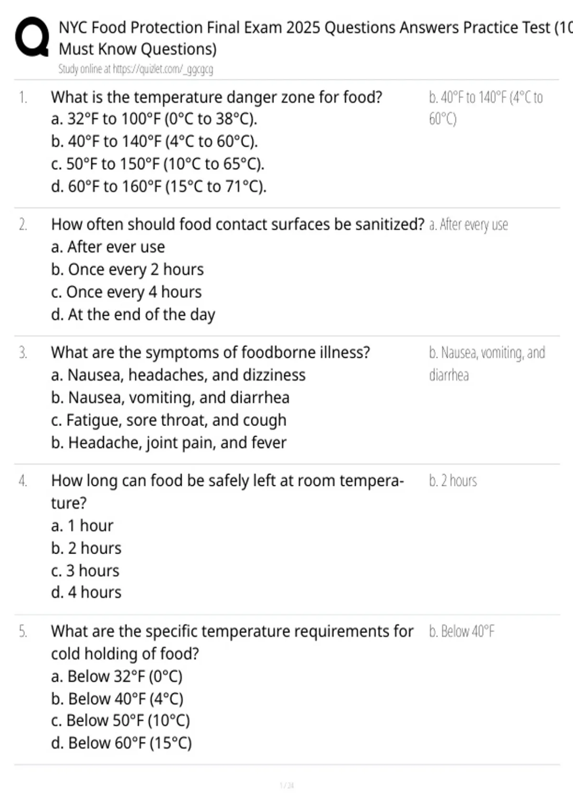Screen dimensions: 573x812
Task: Select option 'b. 2 hours' in question 4
Action: point(86,548)
